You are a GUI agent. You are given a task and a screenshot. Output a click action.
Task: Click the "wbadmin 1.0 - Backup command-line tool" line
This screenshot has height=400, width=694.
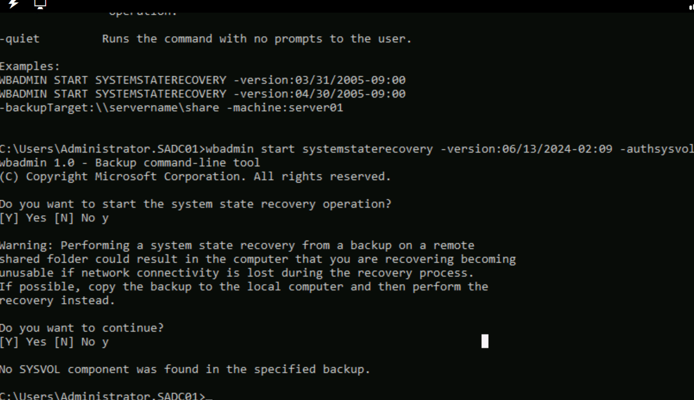point(129,163)
